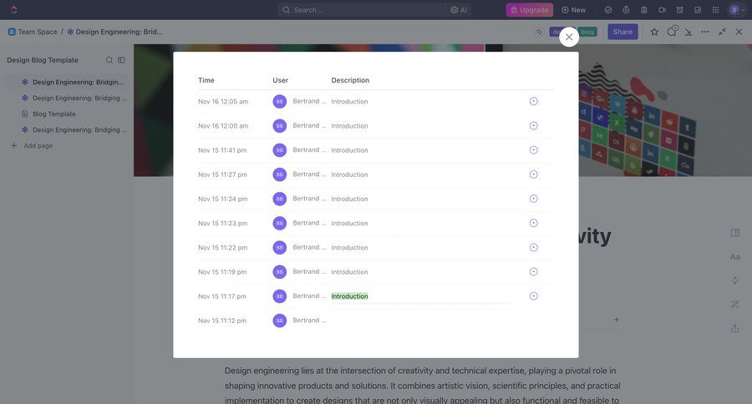Restore the Nov 15 11:17 pm version
This screenshot has width=752, height=404.
pos(533,296)
